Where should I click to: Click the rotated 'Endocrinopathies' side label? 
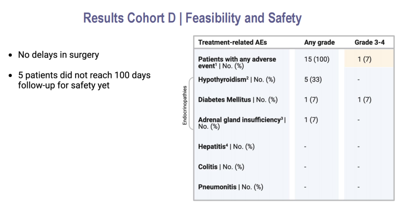(185, 106)
